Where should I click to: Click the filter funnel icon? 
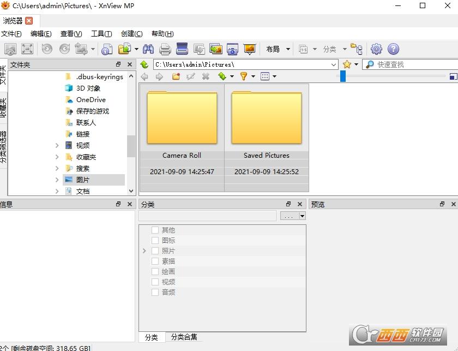(244, 76)
